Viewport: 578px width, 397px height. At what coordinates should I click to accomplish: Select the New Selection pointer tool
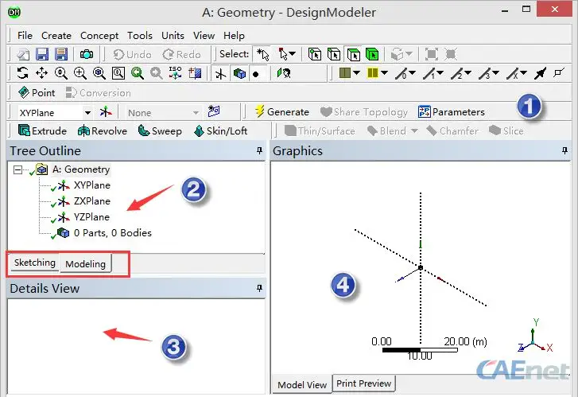[x=263, y=55]
